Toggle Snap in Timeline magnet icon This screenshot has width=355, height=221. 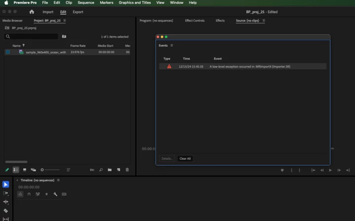click(x=29, y=194)
